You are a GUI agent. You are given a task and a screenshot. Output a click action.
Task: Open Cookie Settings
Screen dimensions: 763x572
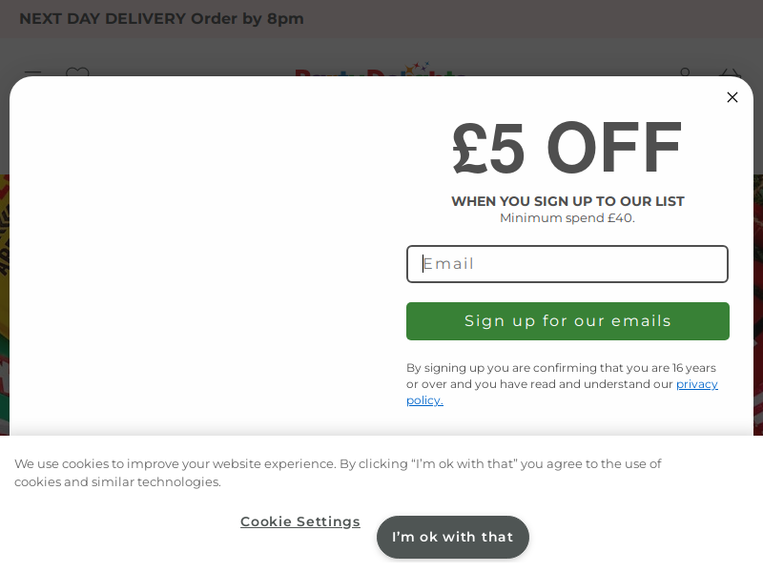click(300, 521)
